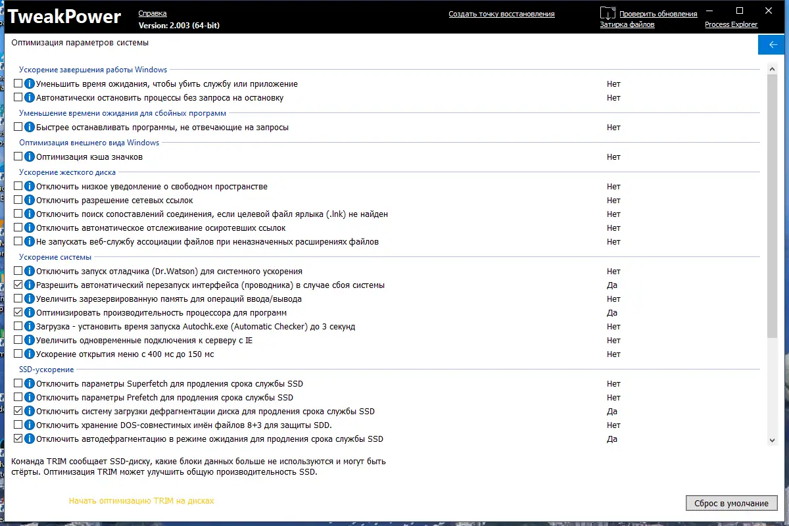Disable the processor performance optimization checkbox
This screenshot has width=789, height=526.
[x=18, y=313]
